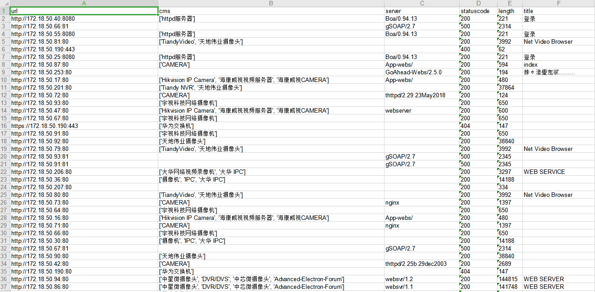Select row 9 via its row number
The image size is (595, 292).
pyautogui.click(x=5, y=72)
